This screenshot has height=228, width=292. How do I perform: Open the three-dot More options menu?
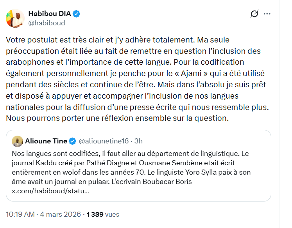coord(267,14)
